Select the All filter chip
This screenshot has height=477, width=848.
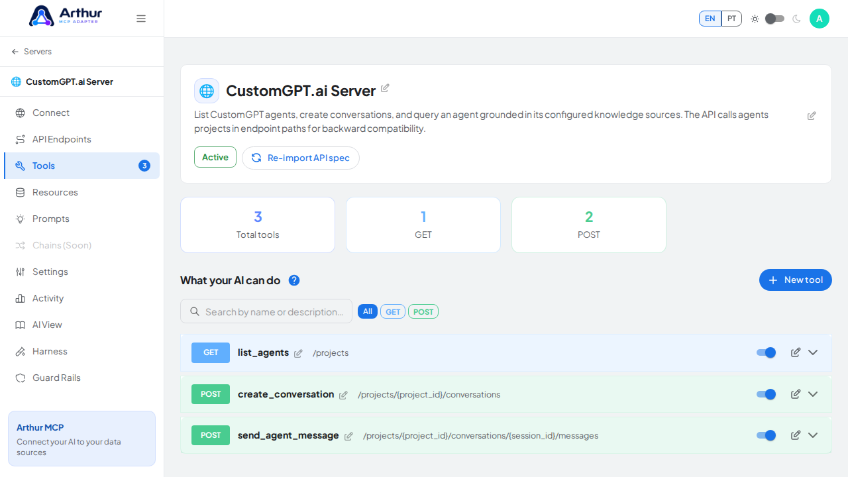(368, 311)
